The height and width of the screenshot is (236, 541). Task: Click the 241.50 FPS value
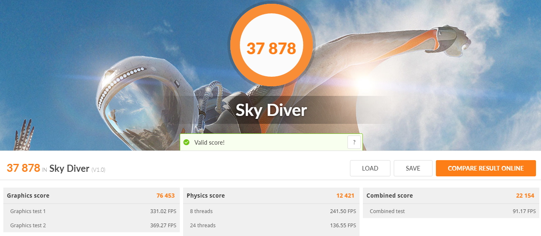[343, 211]
